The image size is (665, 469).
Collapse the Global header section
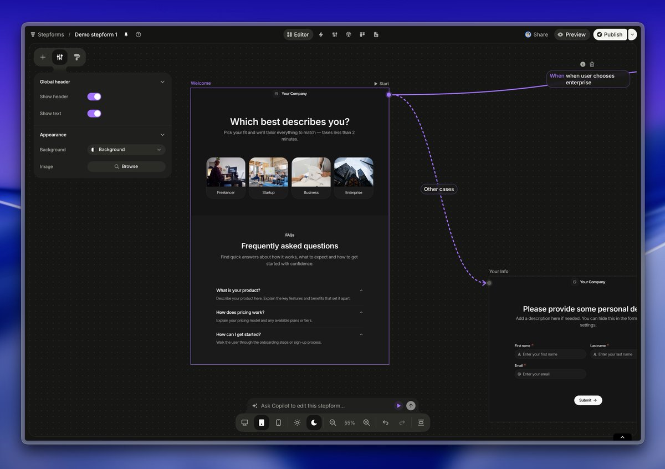[162, 82]
